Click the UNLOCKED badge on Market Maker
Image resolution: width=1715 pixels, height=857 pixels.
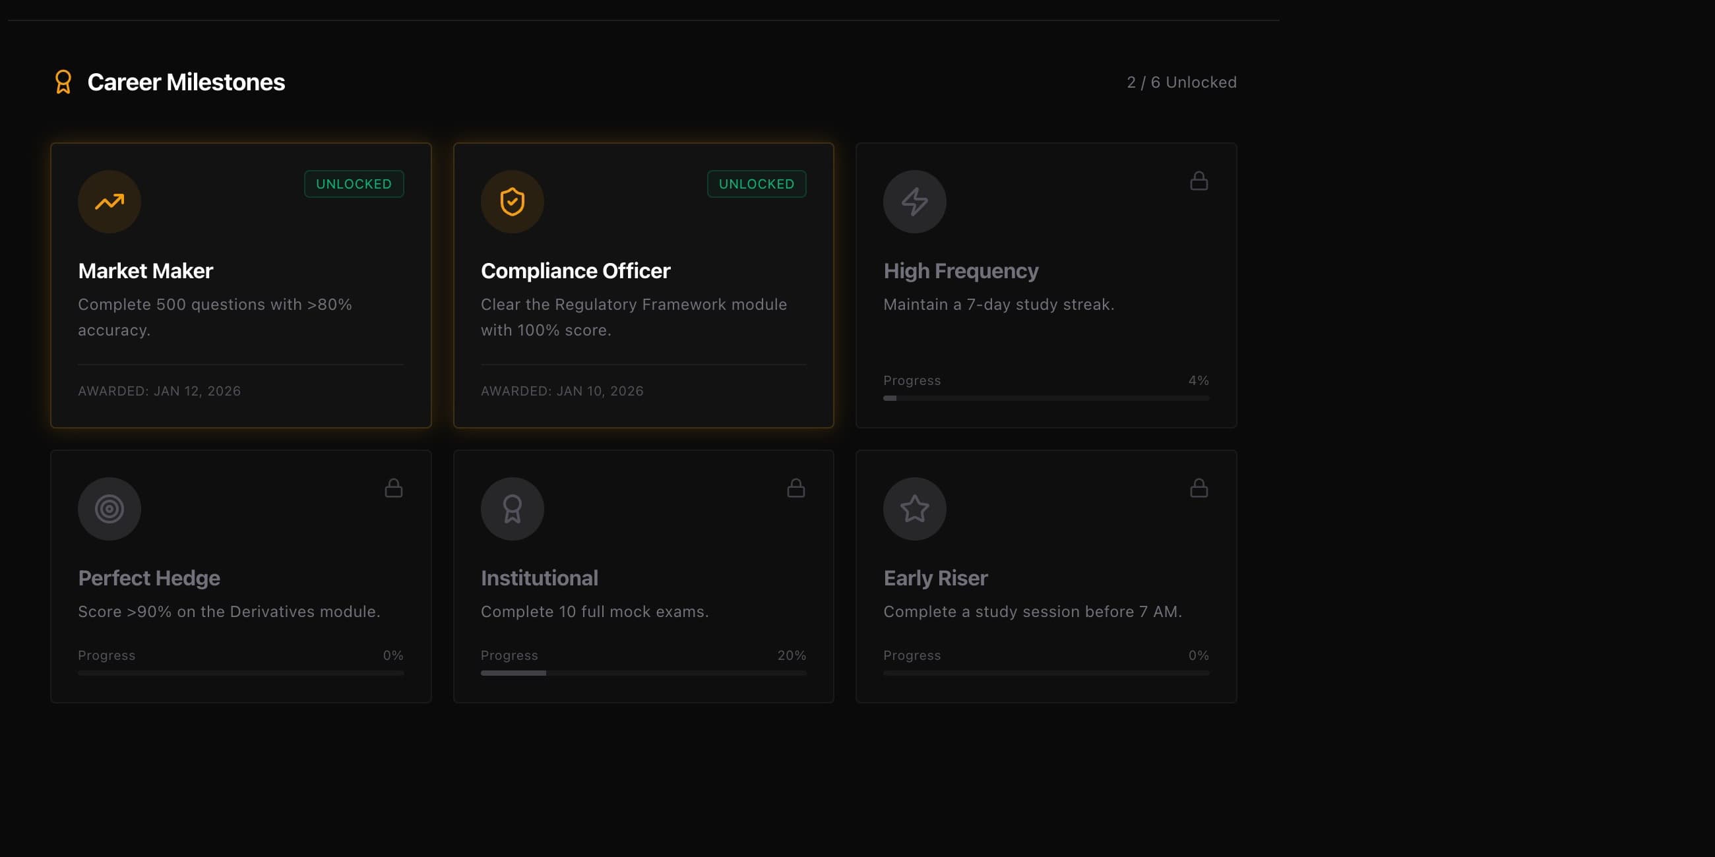(x=354, y=184)
